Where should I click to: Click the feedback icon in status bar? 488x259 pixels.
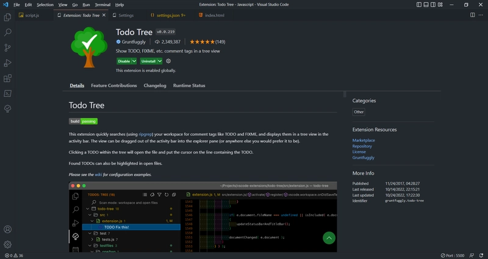[x=472, y=255]
